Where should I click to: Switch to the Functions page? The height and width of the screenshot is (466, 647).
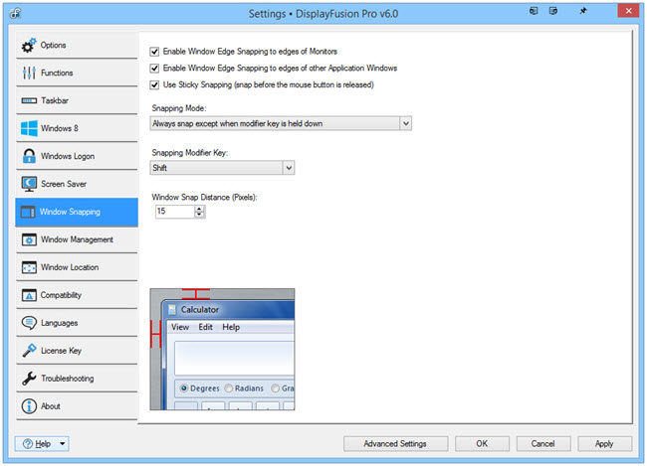(x=77, y=73)
